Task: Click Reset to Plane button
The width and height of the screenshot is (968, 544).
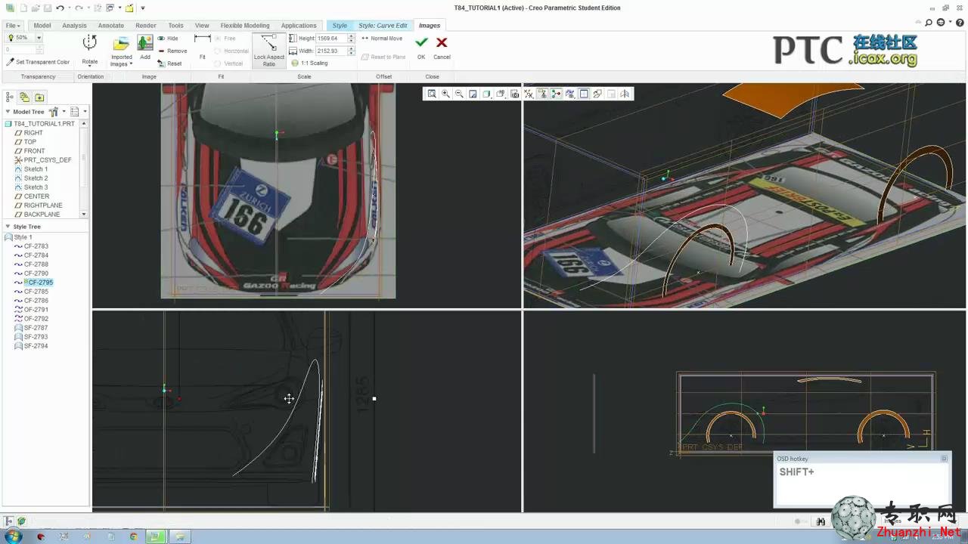Action: tap(383, 57)
